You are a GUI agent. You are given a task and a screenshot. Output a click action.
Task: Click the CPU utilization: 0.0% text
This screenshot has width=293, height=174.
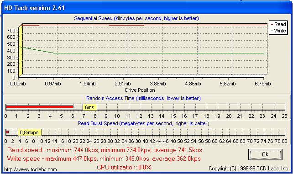(x=124, y=167)
